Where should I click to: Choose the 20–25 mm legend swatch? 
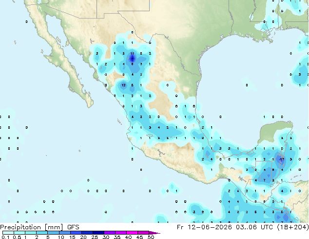(x=87, y=233)
